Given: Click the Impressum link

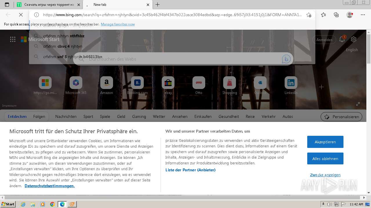Looking at the screenshot, I should (x=9, y=106).
